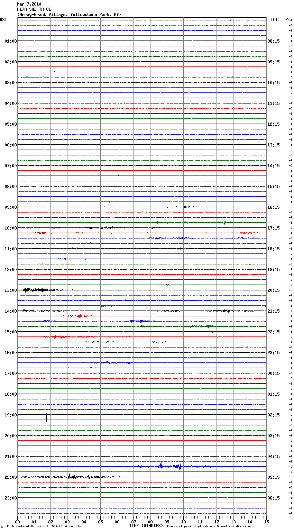Select the 13:00 MST time label
Screen dimensions: 294x531
10,290
